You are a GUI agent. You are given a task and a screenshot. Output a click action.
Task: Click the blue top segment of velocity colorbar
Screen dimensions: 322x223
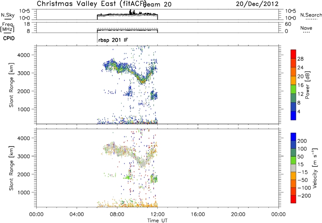293,137
